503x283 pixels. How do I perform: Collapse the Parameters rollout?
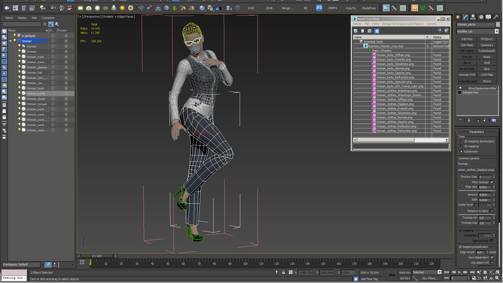tap(477, 132)
